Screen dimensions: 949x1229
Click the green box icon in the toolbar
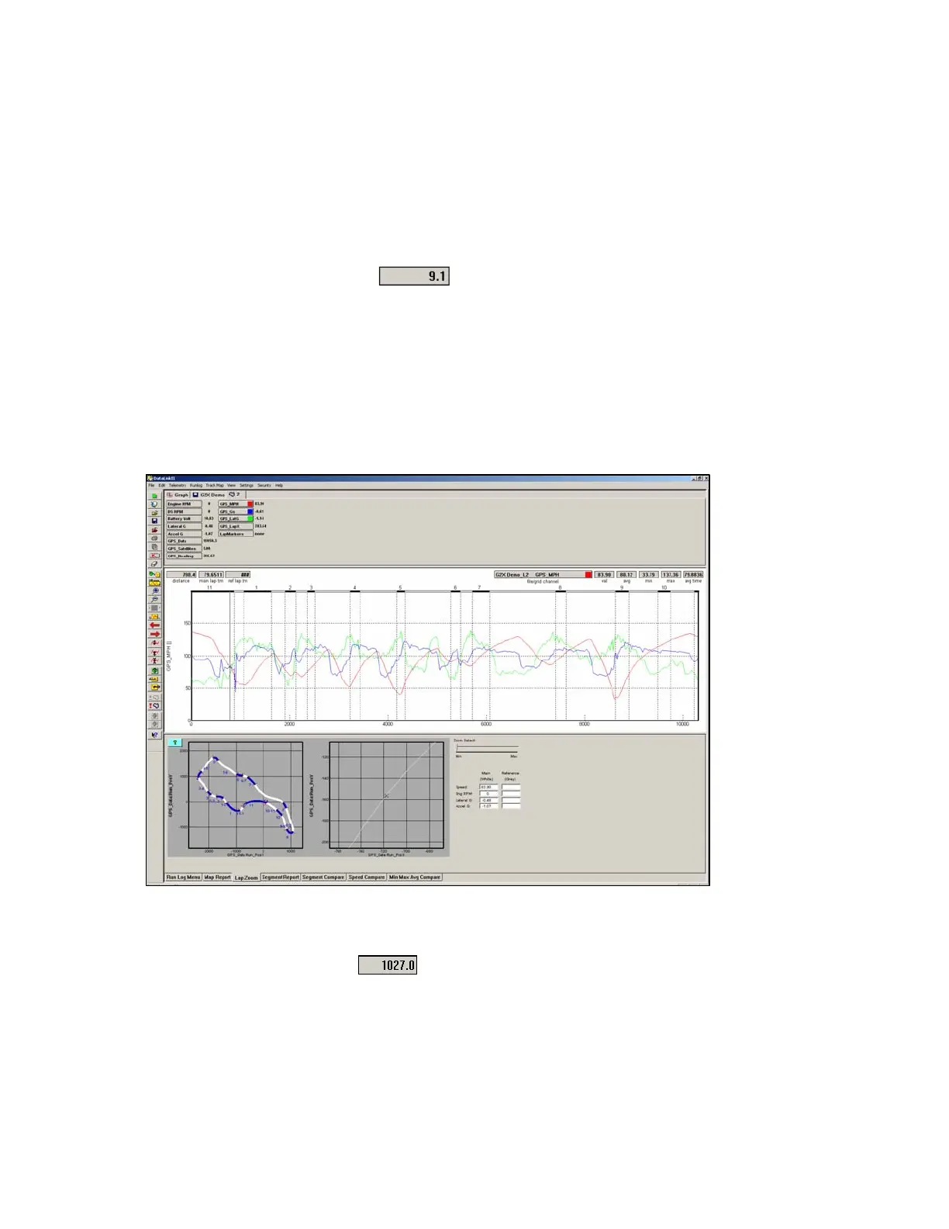pyautogui.click(x=154, y=670)
